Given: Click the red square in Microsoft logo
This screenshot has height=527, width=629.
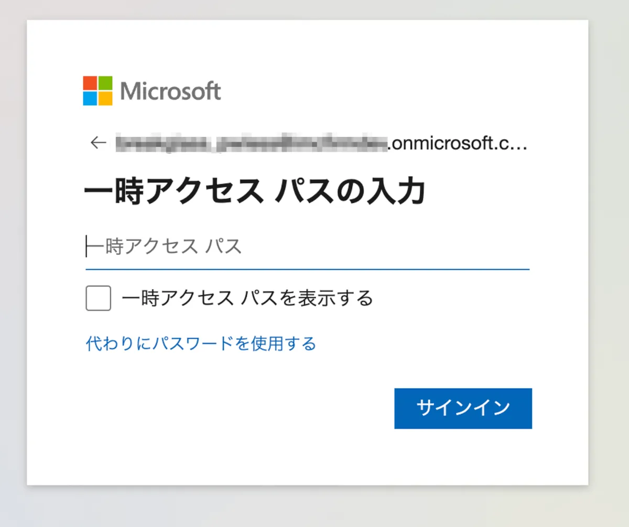Looking at the screenshot, I should 90,83.
